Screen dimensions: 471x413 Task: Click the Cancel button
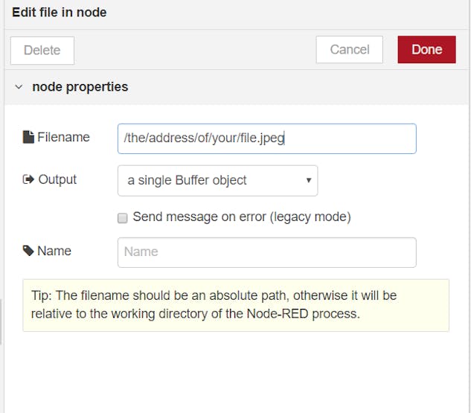(350, 50)
